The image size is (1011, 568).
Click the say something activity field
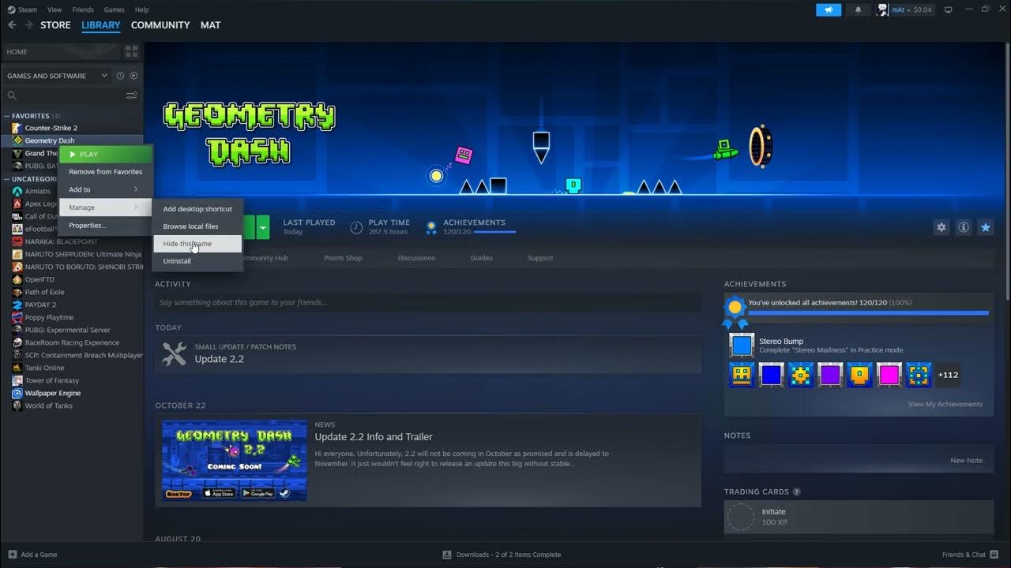[427, 302]
